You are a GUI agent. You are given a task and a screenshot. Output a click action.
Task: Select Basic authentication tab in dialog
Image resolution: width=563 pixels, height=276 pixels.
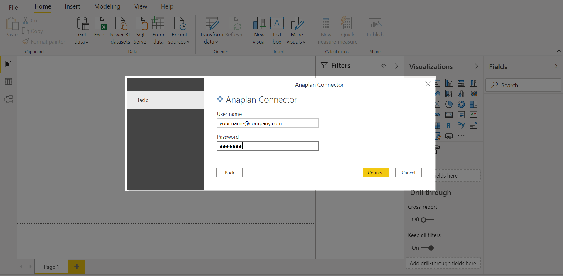click(x=165, y=100)
